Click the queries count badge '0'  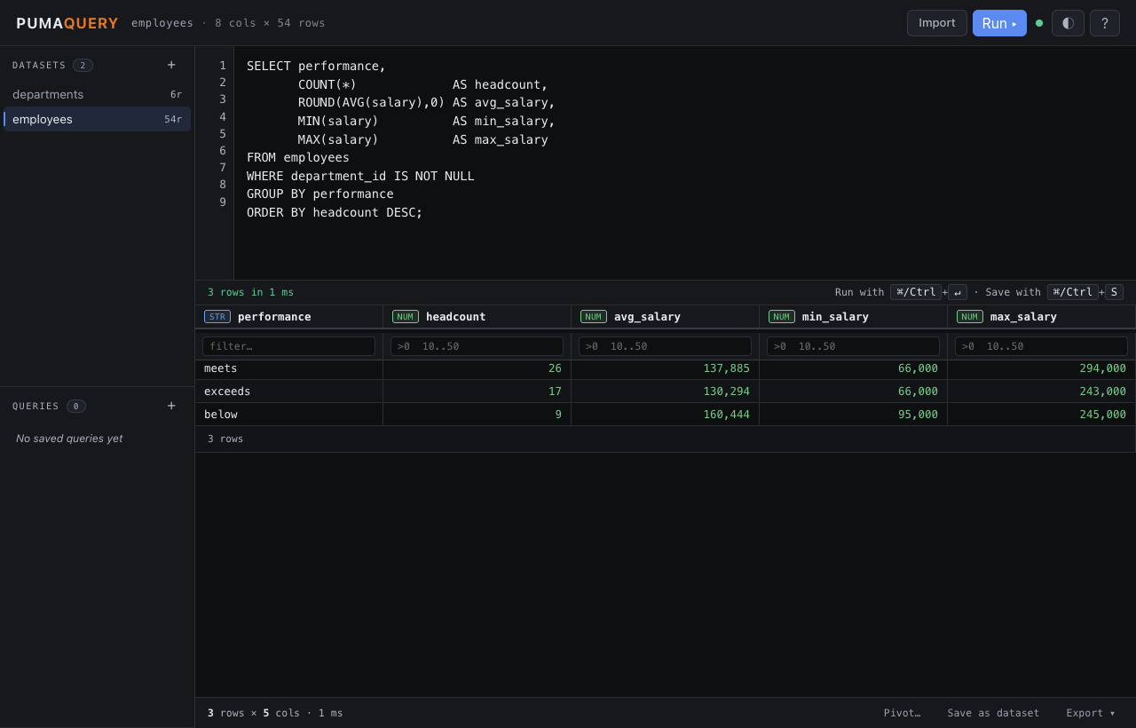[76, 407]
